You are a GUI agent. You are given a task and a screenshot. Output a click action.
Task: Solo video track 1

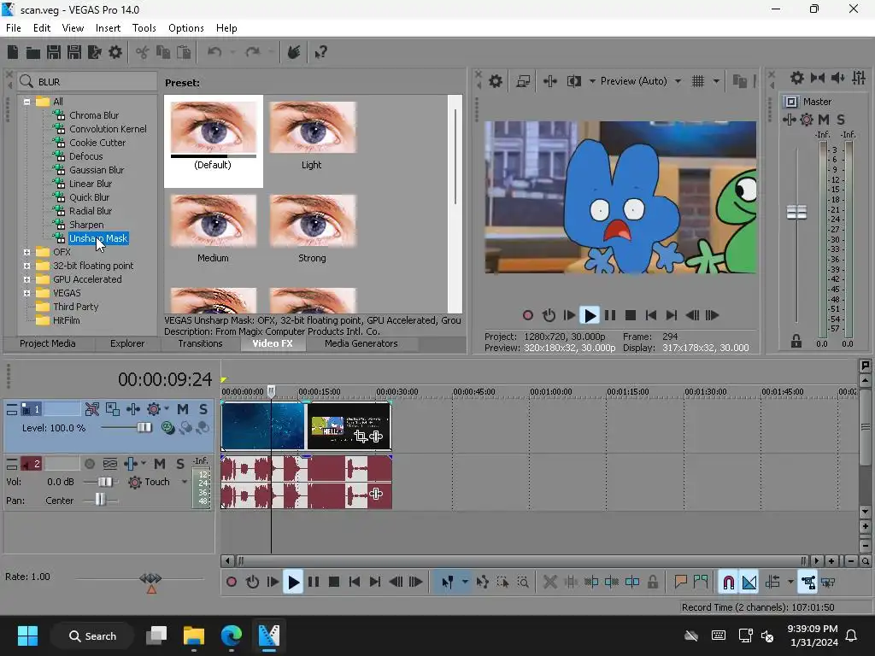click(203, 409)
